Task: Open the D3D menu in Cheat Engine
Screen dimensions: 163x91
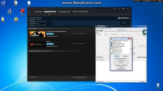Action: click(106, 28)
